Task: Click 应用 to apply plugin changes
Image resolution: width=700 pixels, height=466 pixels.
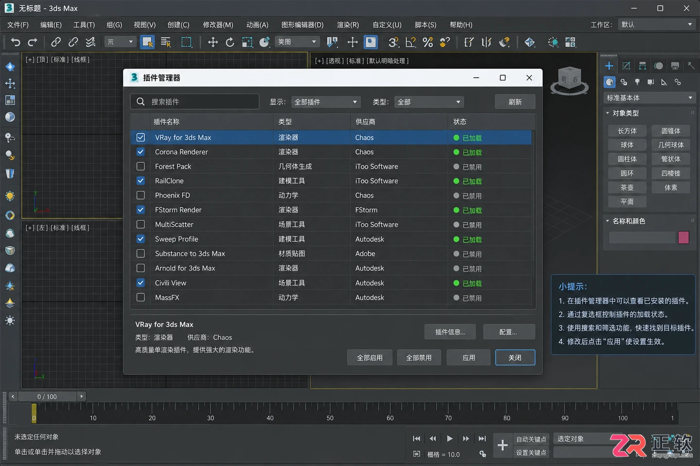Action: coord(469,358)
